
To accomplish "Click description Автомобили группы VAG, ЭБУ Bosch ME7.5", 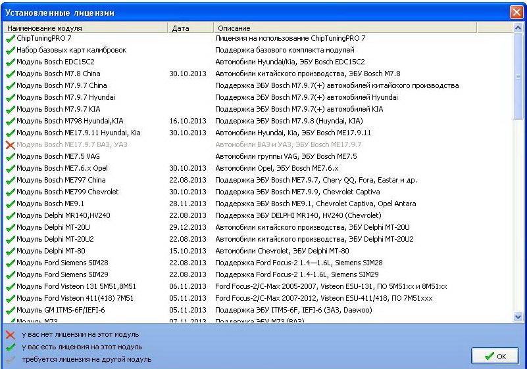I will tap(286, 156).
